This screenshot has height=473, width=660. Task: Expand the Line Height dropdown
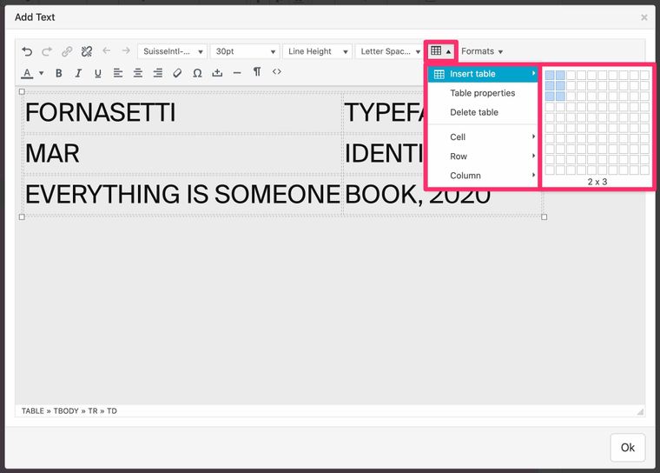[317, 51]
